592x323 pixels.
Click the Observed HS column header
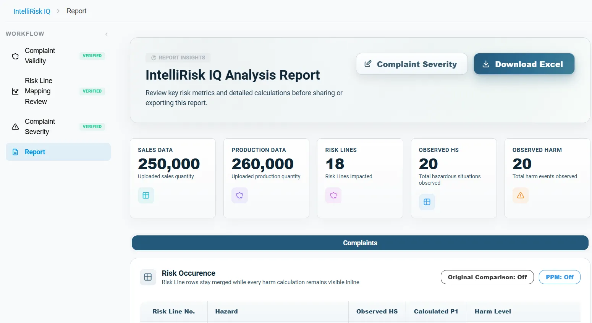377,312
